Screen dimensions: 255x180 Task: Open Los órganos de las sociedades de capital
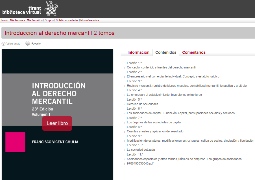point(154,123)
